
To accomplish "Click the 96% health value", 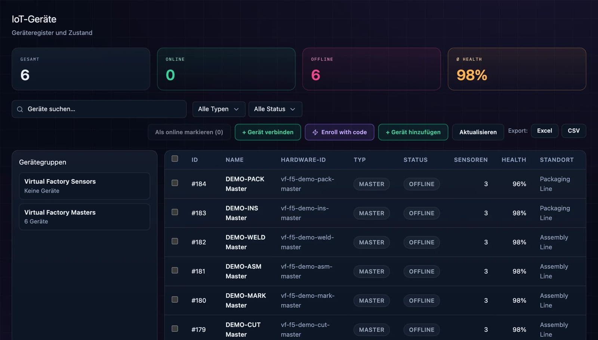I will 519,184.
